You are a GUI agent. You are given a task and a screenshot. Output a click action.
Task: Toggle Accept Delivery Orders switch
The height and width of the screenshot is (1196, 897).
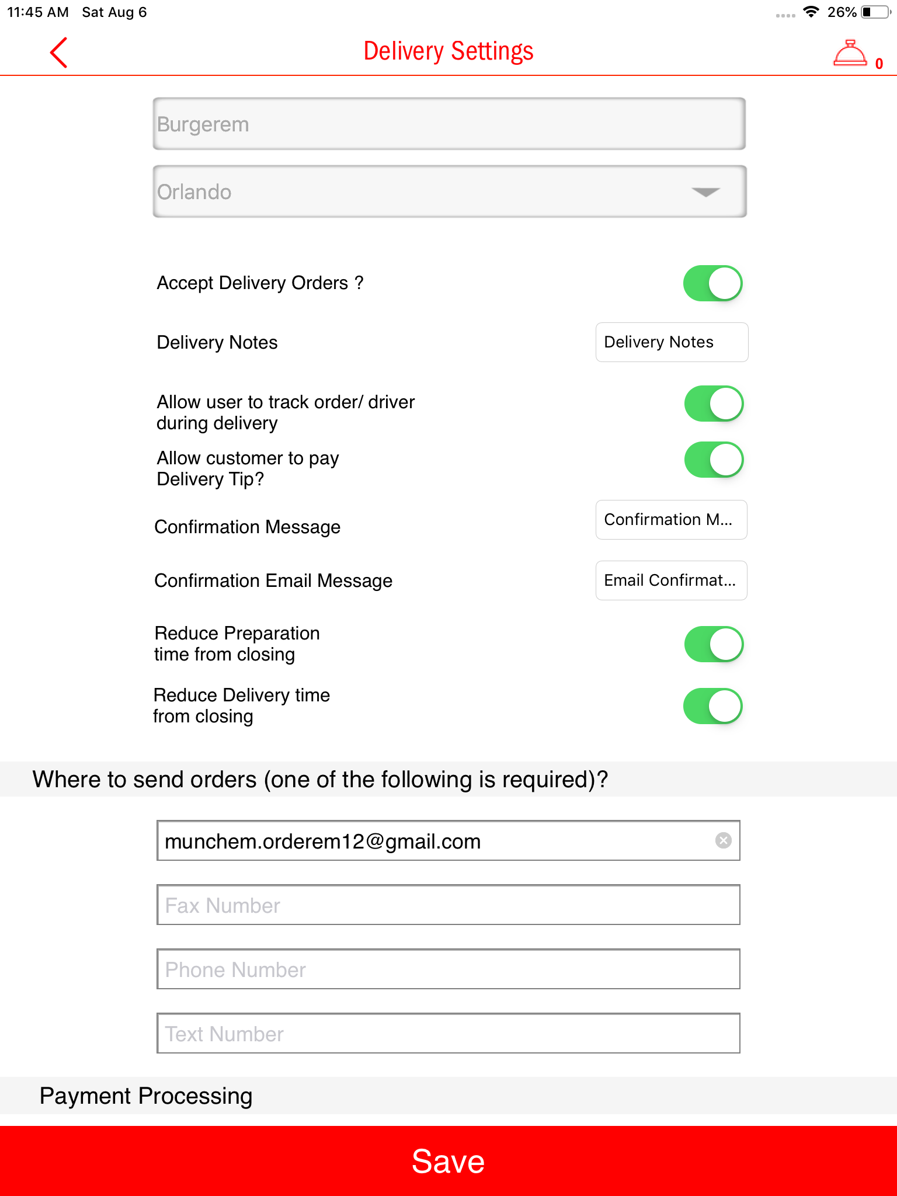coord(712,284)
